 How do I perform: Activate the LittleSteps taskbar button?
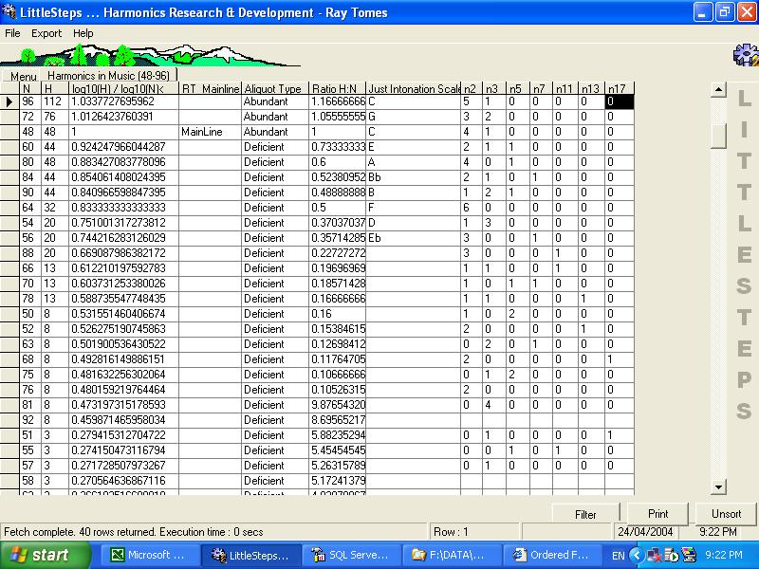point(249,554)
